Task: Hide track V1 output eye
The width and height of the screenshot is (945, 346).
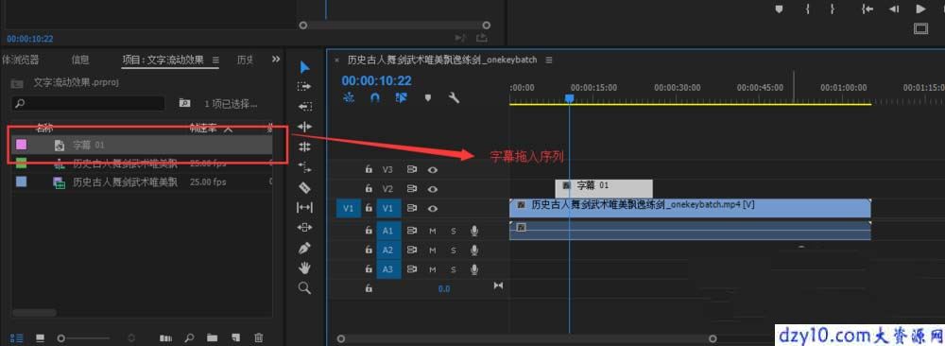Action: tap(433, 209)
